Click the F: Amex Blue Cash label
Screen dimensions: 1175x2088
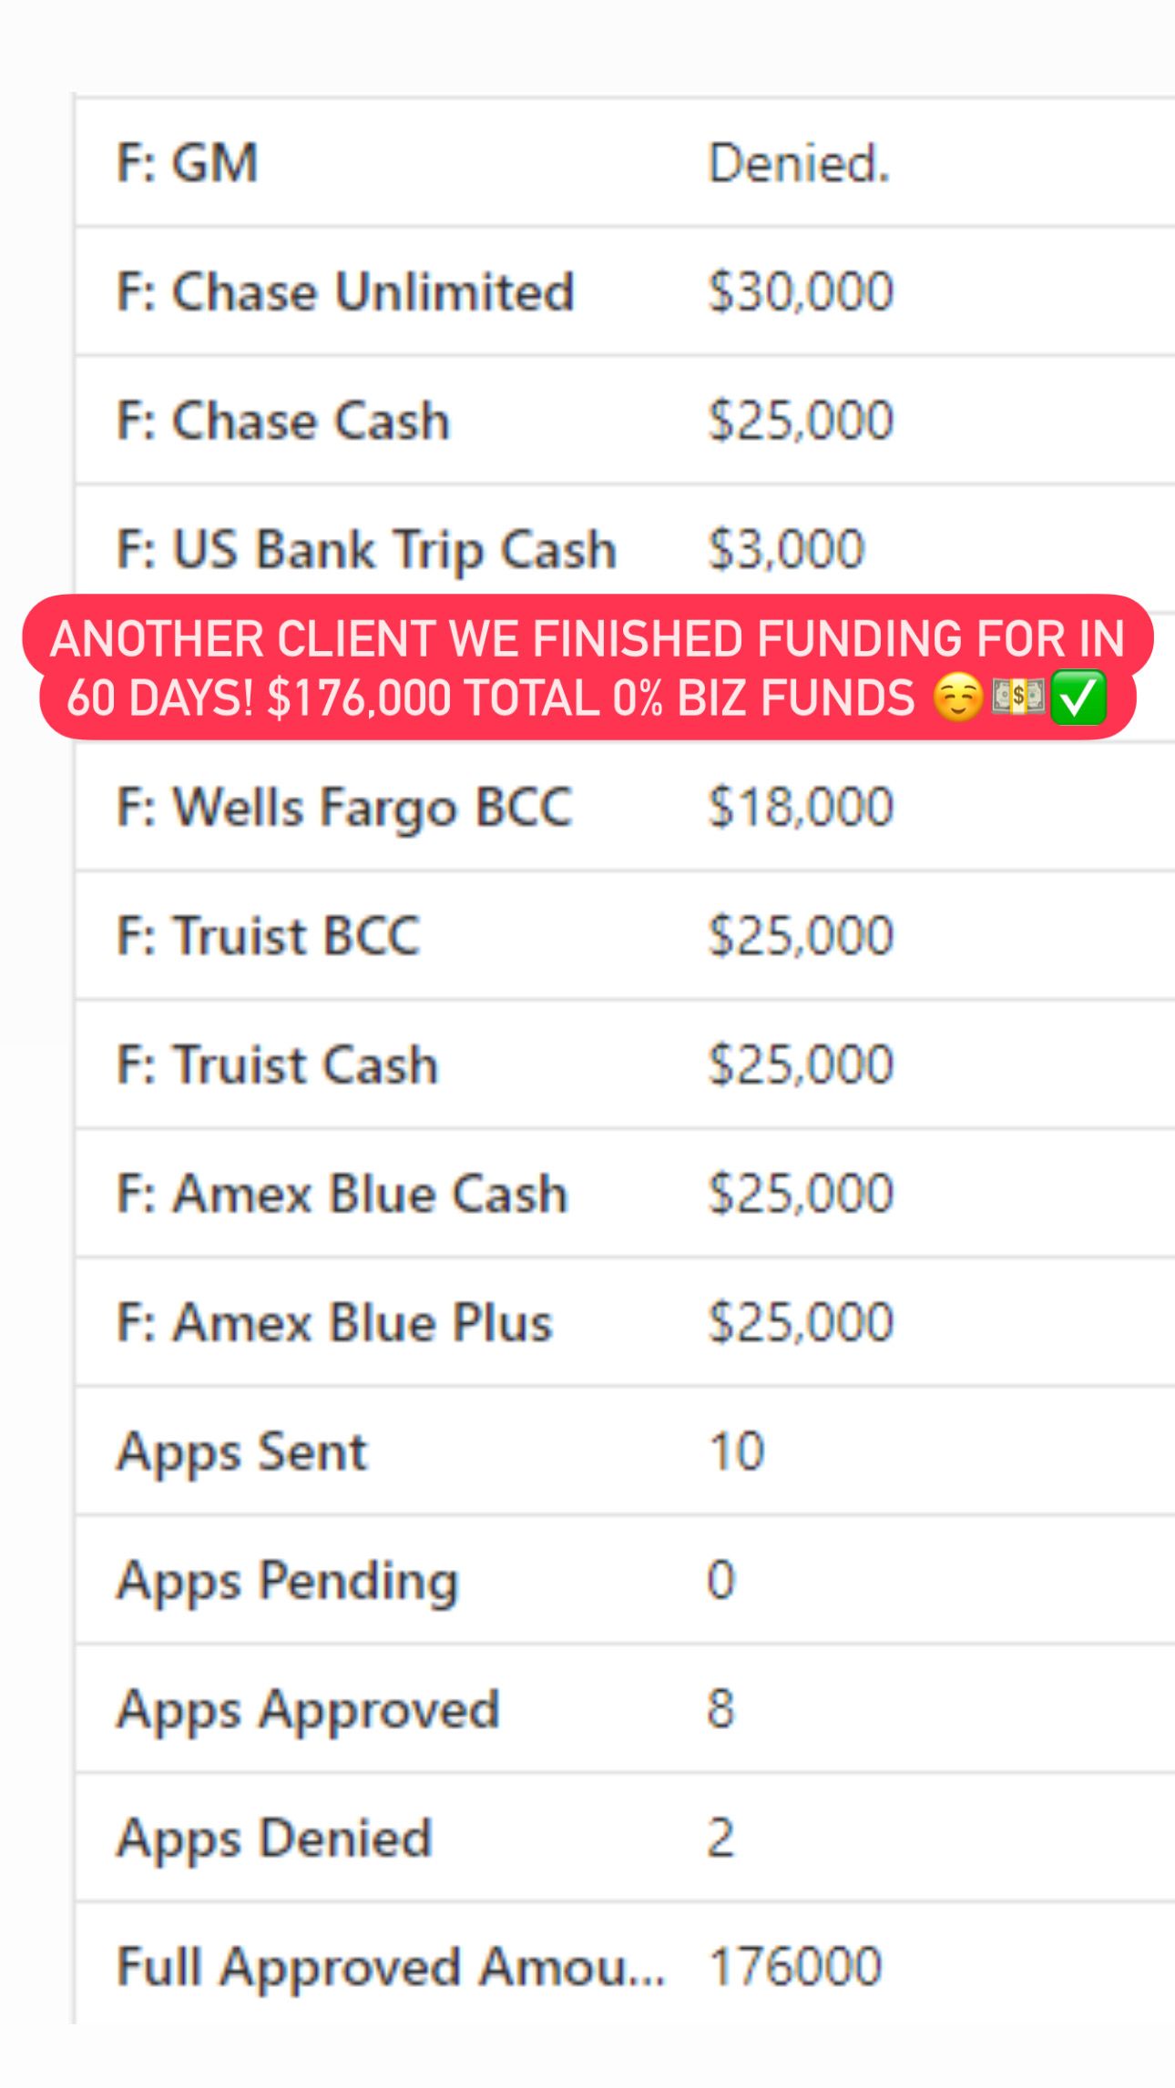tap(342, 1194)
